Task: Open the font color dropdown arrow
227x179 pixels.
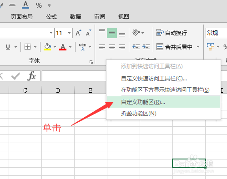Action: click(70, 47)
